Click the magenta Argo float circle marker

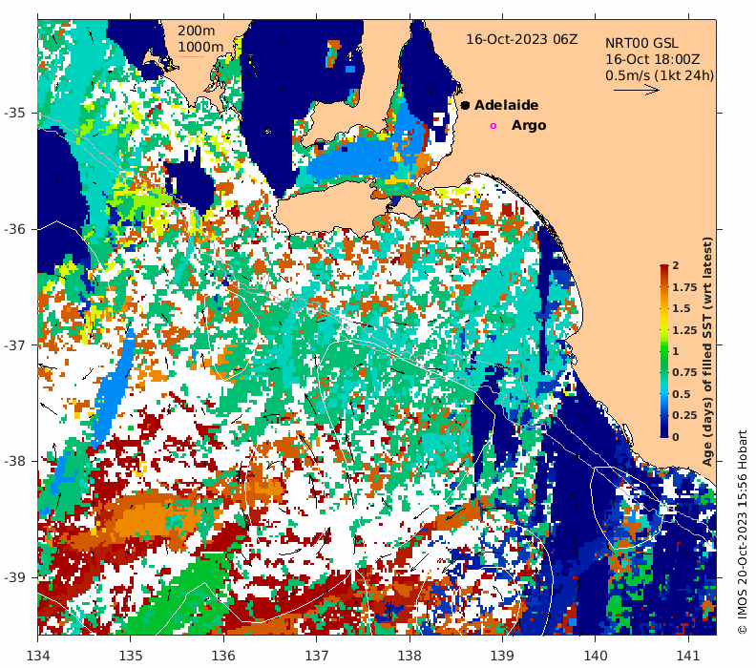pyautogui.click(x=493, y=126)
